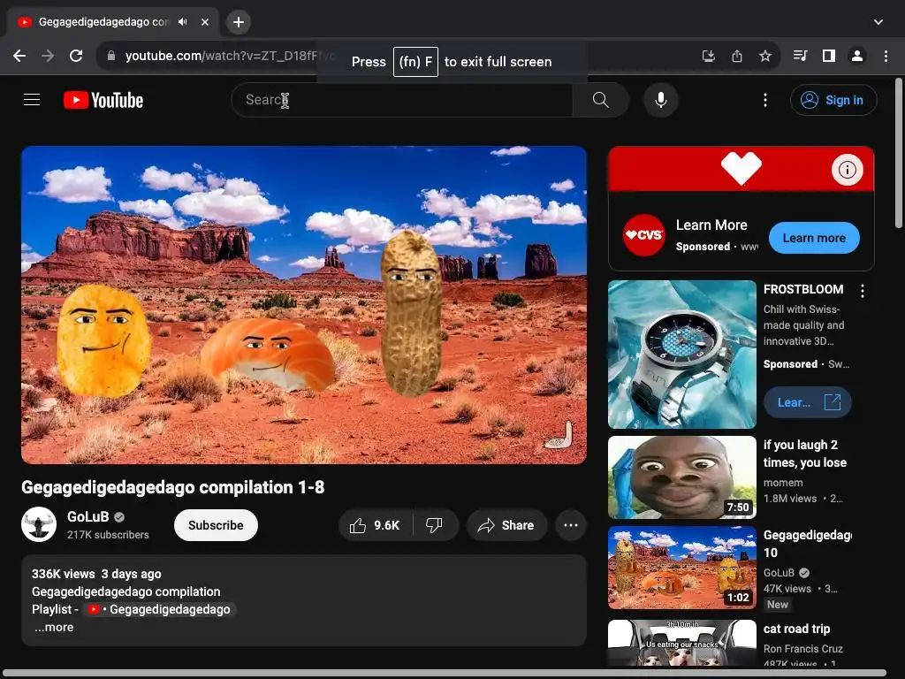Go to YouTube home via logo
The width and height of the screenshot is (905, 679).
tap(103, 100)
